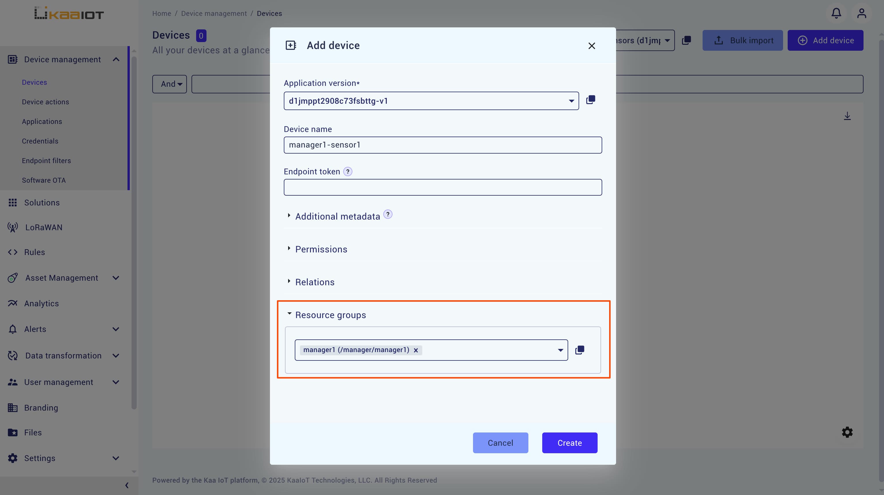Click the Endpoint token input field

pos(443,187)
